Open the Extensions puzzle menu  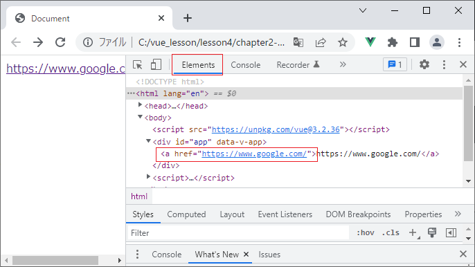pyautogui.click(x=393, y=42)
